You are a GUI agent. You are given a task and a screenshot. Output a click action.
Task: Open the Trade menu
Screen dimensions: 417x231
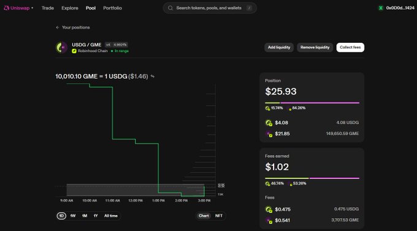tap(48, 8)
